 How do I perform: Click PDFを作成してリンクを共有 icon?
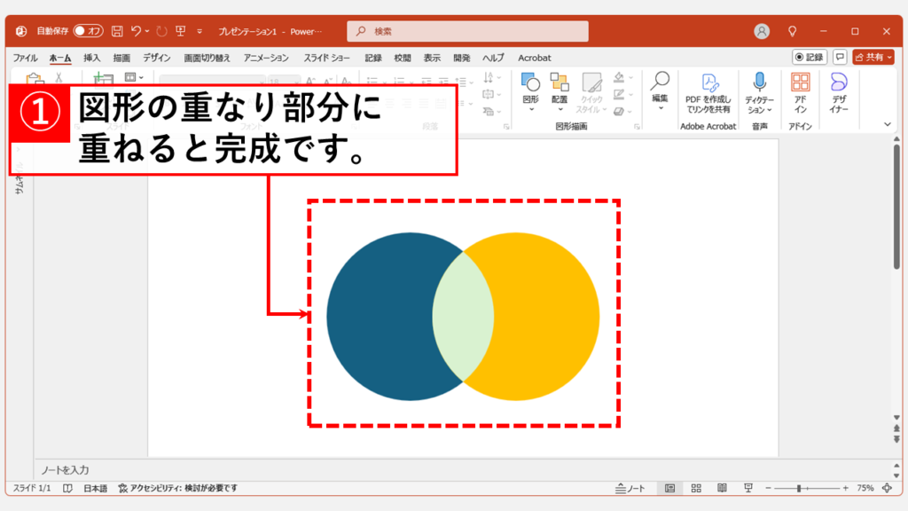(708, 90)
